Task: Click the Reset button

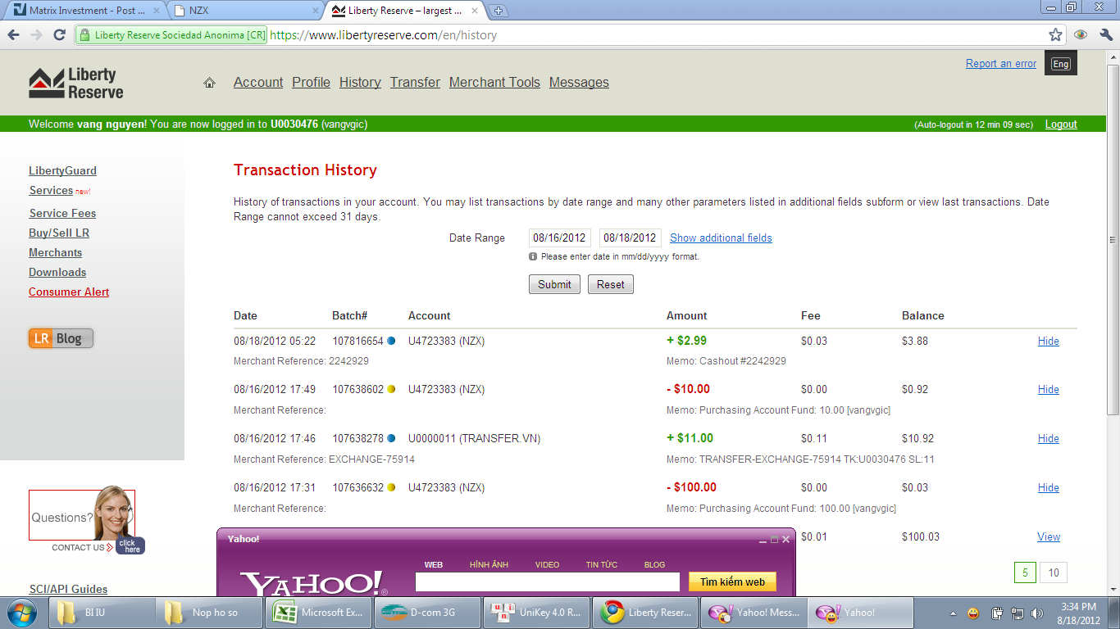Action: tap(610, 284)
